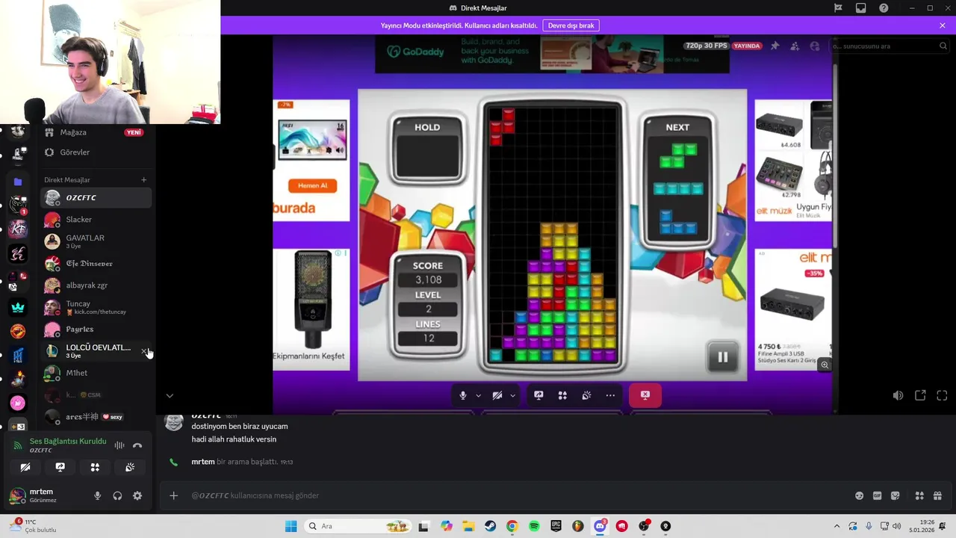
Task: Click Devre dışı bırak button
Action: pyautogui.click(x=571, y=25)
